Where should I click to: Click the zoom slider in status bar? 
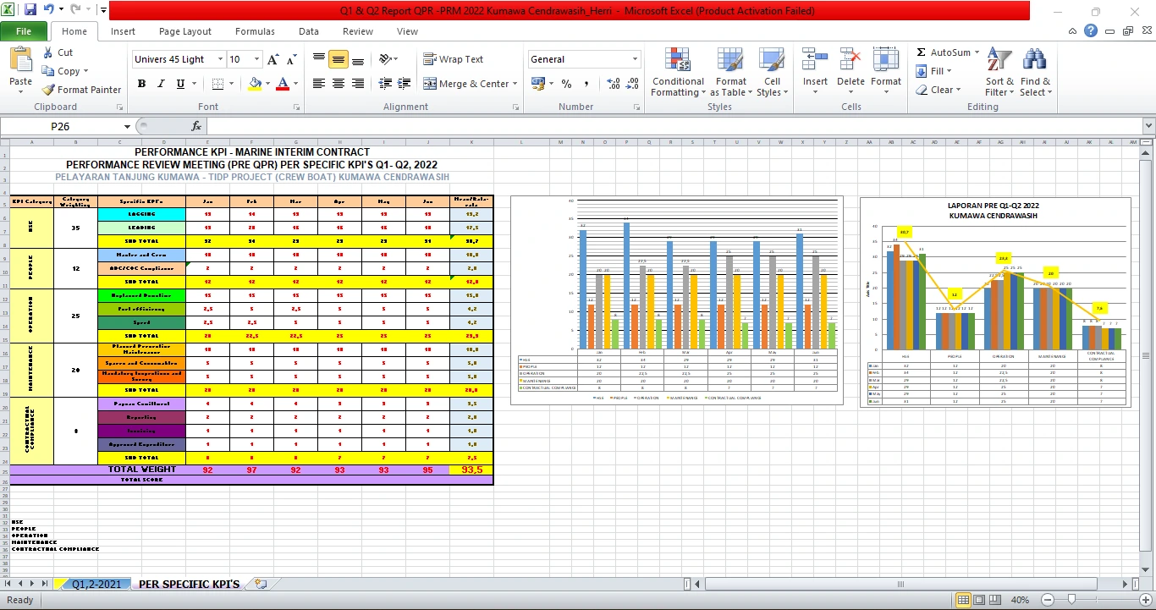pos(1071,600)
